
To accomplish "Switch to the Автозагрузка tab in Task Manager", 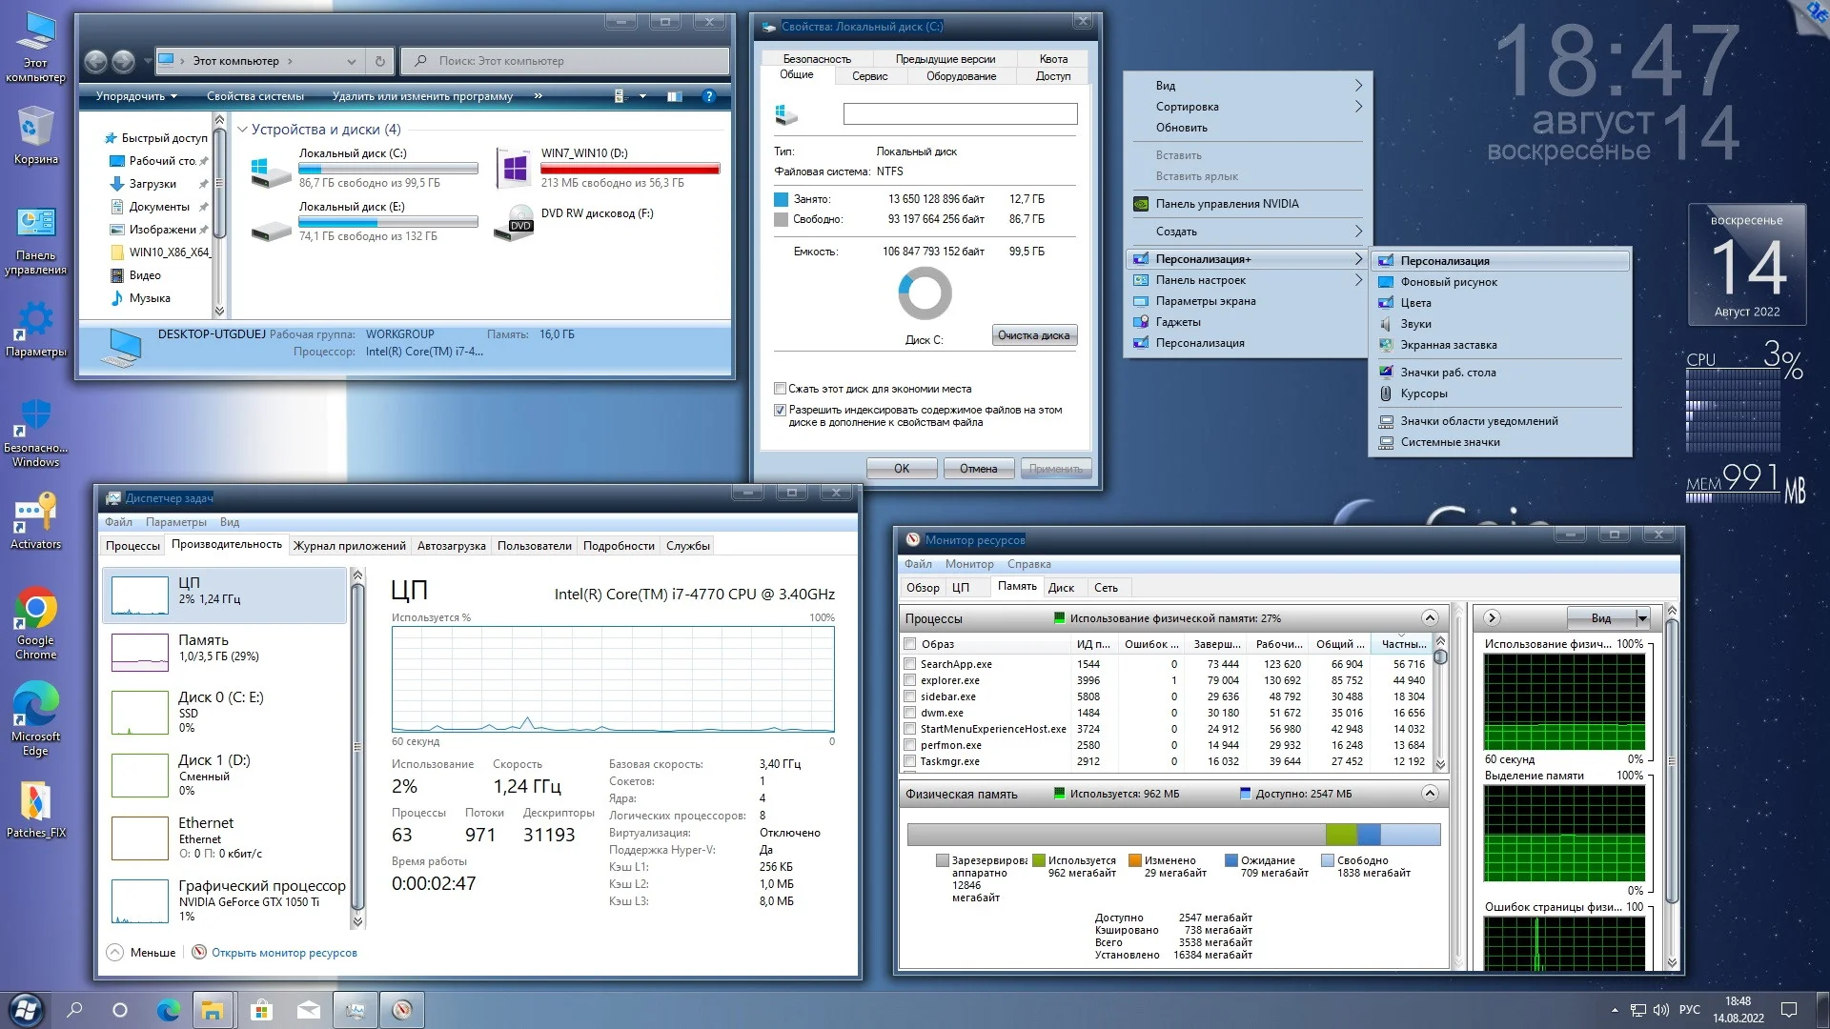I will point(451,546).
